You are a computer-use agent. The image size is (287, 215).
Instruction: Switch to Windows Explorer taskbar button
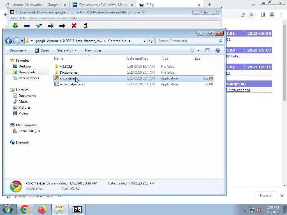coord(60,209)
